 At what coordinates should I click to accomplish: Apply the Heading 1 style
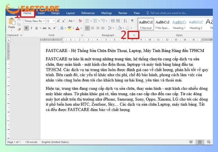click(x=179, y=24)
